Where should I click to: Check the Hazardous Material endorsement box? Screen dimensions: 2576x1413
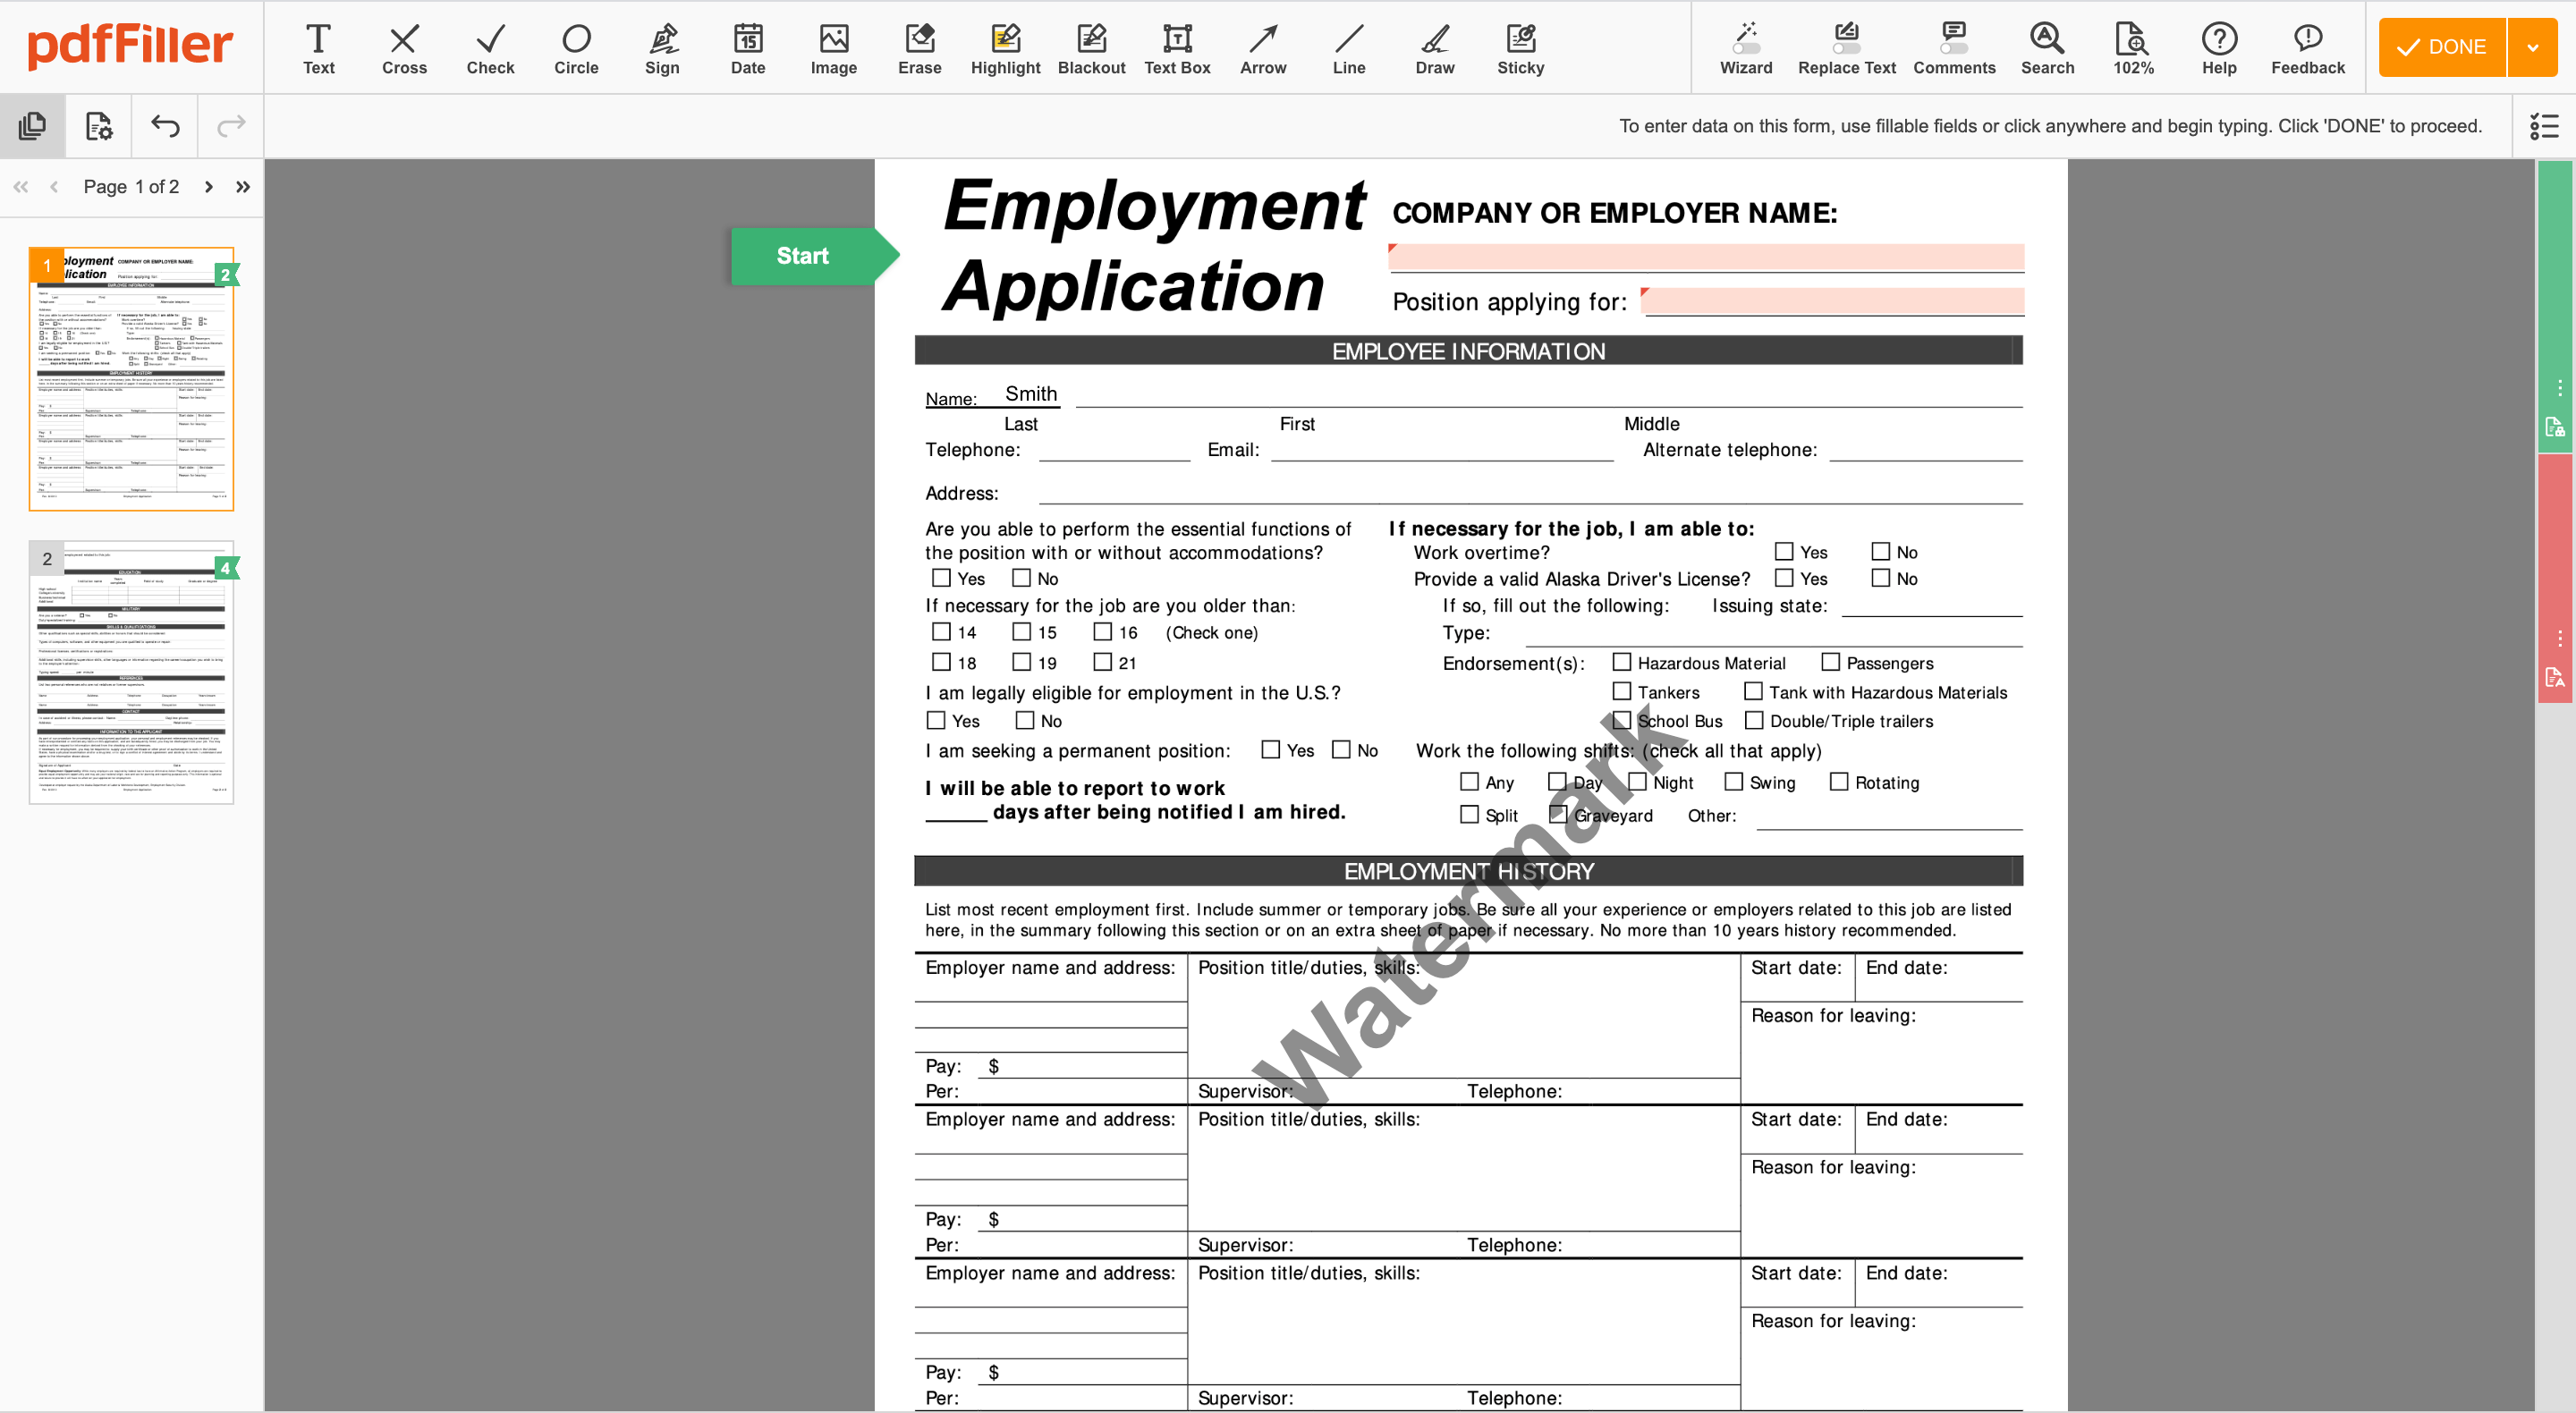click(1622, 662)
